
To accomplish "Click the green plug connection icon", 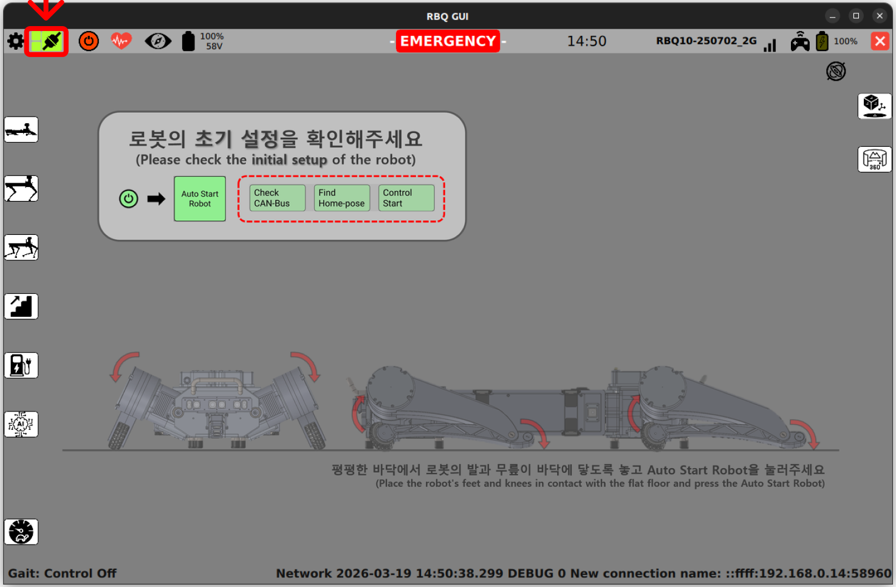I will (x=46, y=42).
